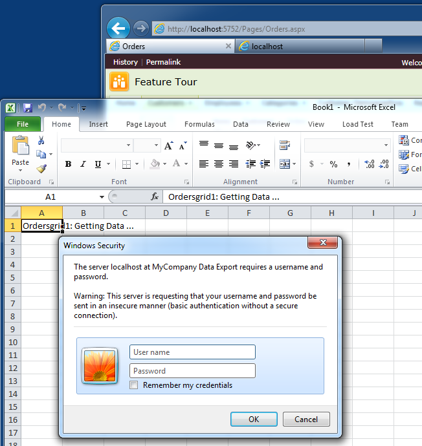The height and width of the screenshot is (446, 422).
Task: Select the Format Painter brush icon
Action: (x=41, y=169)
